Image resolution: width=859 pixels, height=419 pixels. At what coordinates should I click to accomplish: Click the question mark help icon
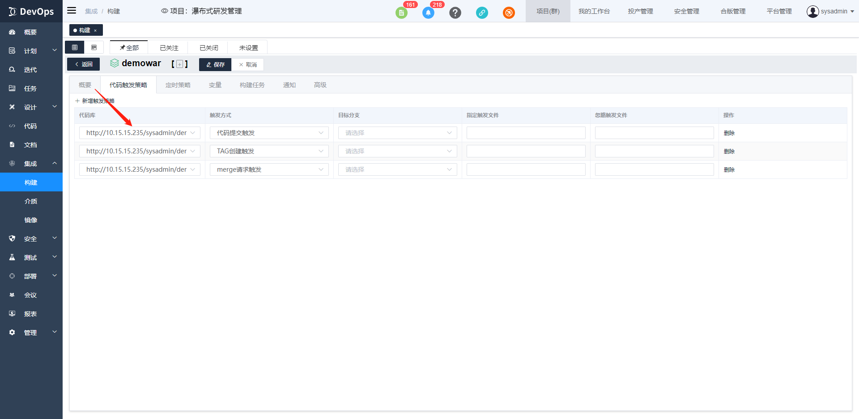[x=455, y=13]
